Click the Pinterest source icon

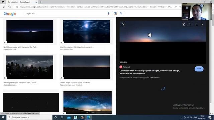coord(121,67)
